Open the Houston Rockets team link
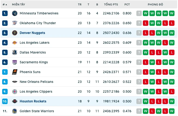The width and height of the screenshot is (178, 116). click(x=33, y=101)
